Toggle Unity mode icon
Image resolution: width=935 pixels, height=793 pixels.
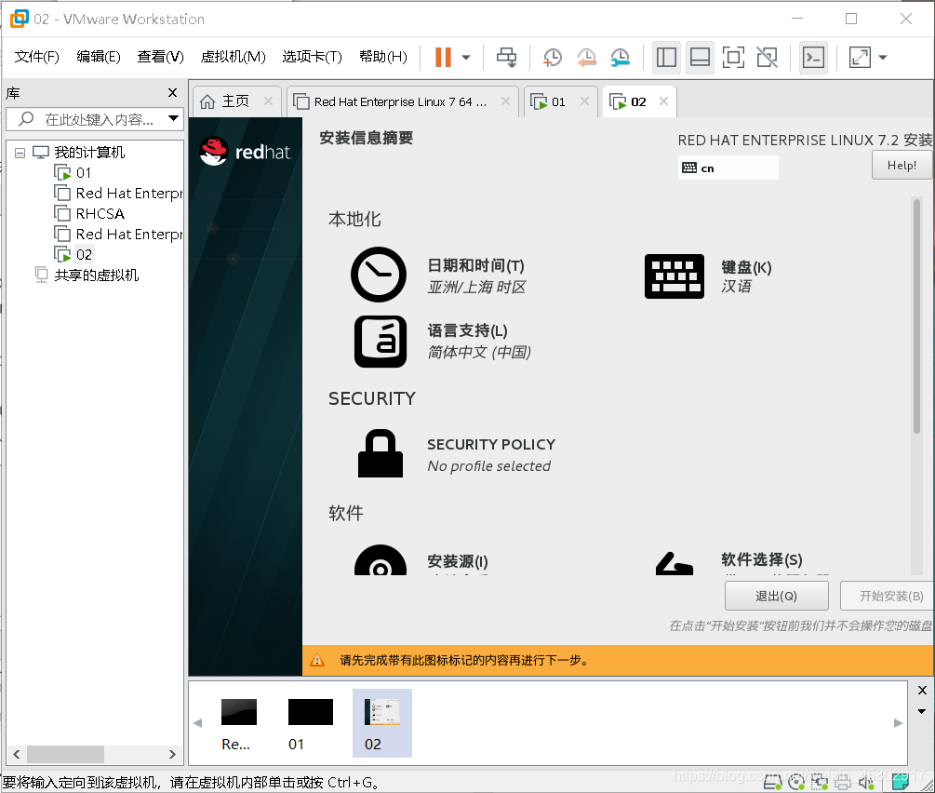[767, 58]
